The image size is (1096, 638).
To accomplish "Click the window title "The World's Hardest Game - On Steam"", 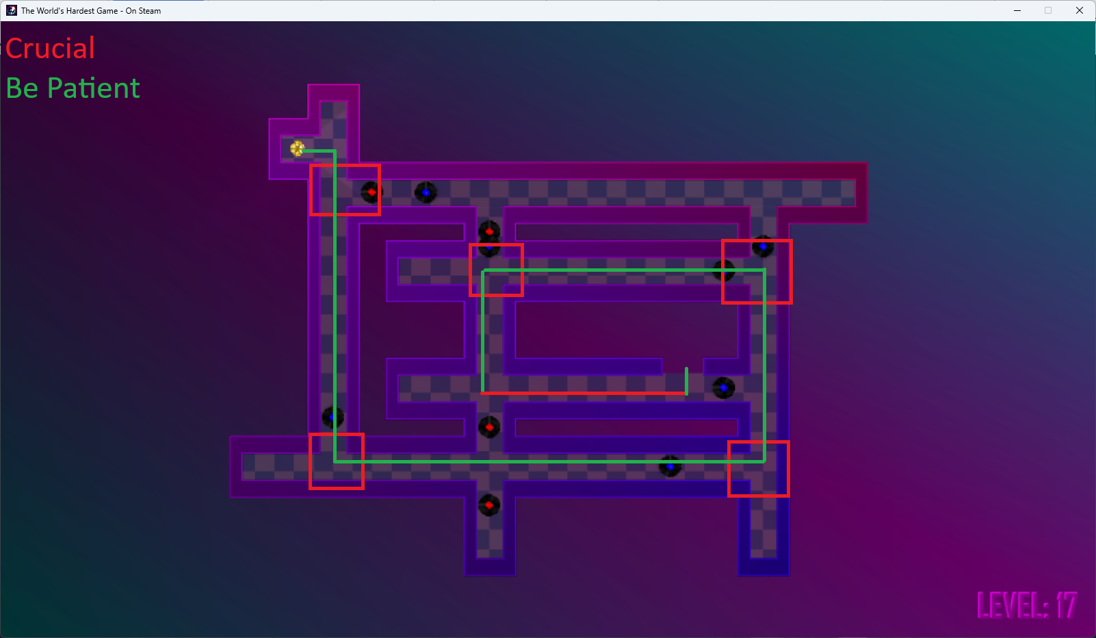I will click(x=91, y=11).
